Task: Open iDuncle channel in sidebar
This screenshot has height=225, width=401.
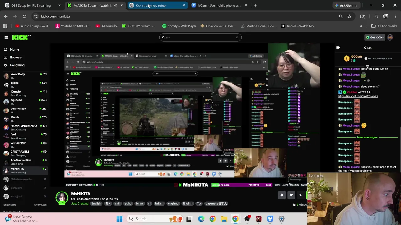Action: click(x=25, y=93)
